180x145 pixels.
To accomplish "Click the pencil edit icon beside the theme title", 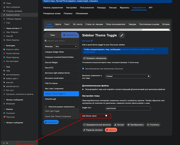I will [122, 35].
